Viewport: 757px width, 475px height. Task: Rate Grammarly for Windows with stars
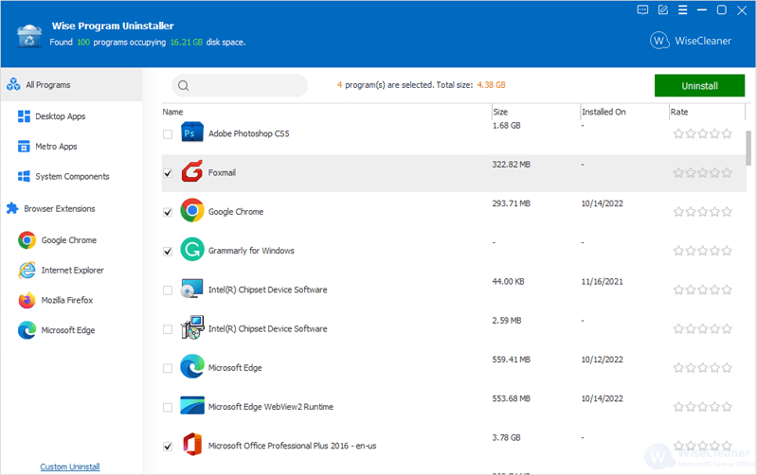click(x=702, y=251)
